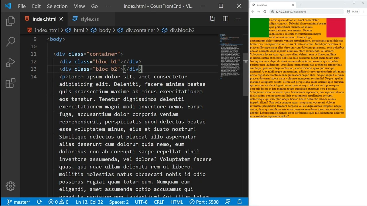Open the Search view in activity bar

10,41
